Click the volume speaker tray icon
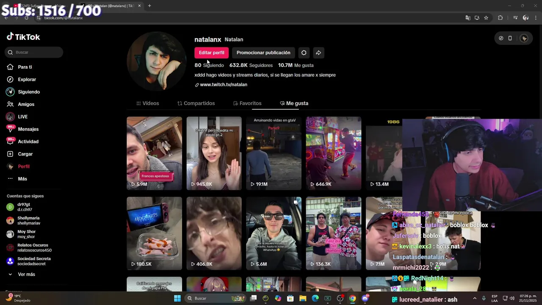The image size is (542, 305). point(512,298)
